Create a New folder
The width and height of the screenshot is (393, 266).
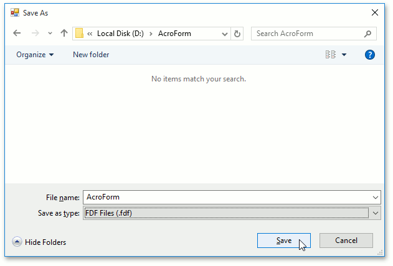[91, 55]
